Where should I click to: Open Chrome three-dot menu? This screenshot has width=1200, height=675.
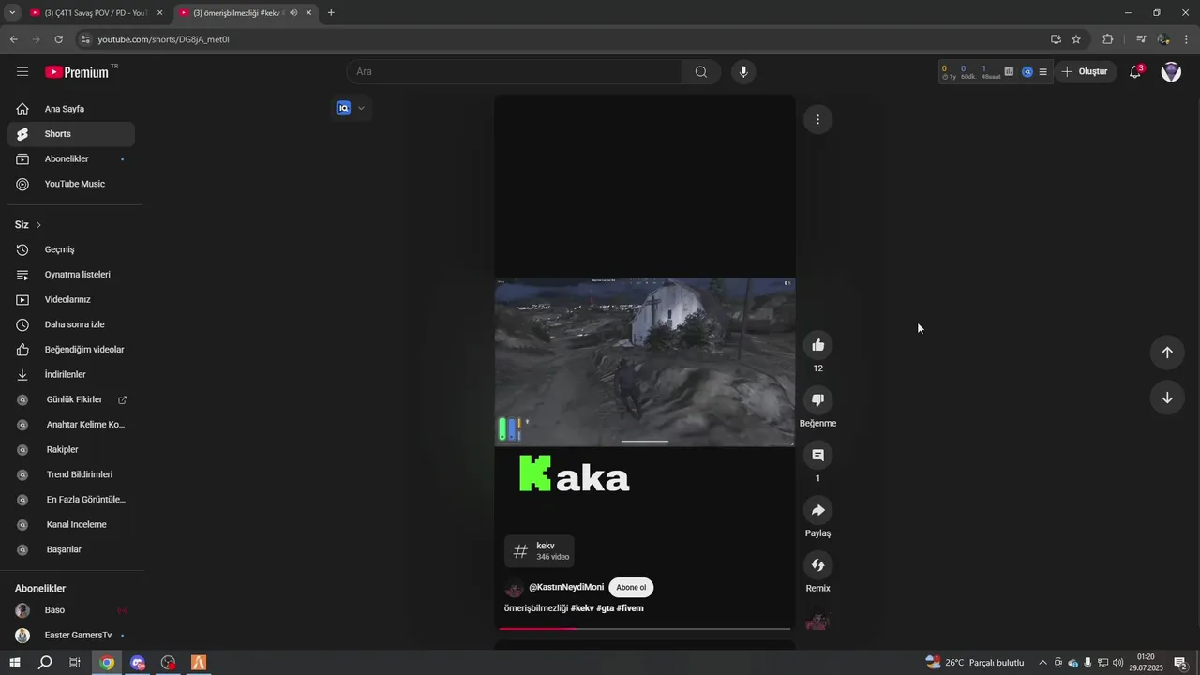pyautogui.click(x=1187, y=39)
